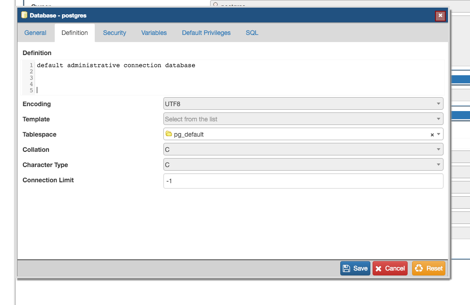Click the pg_default folder icon
Image resolution: width=470 pixels, height=305 pixels.
click(169, 134)
